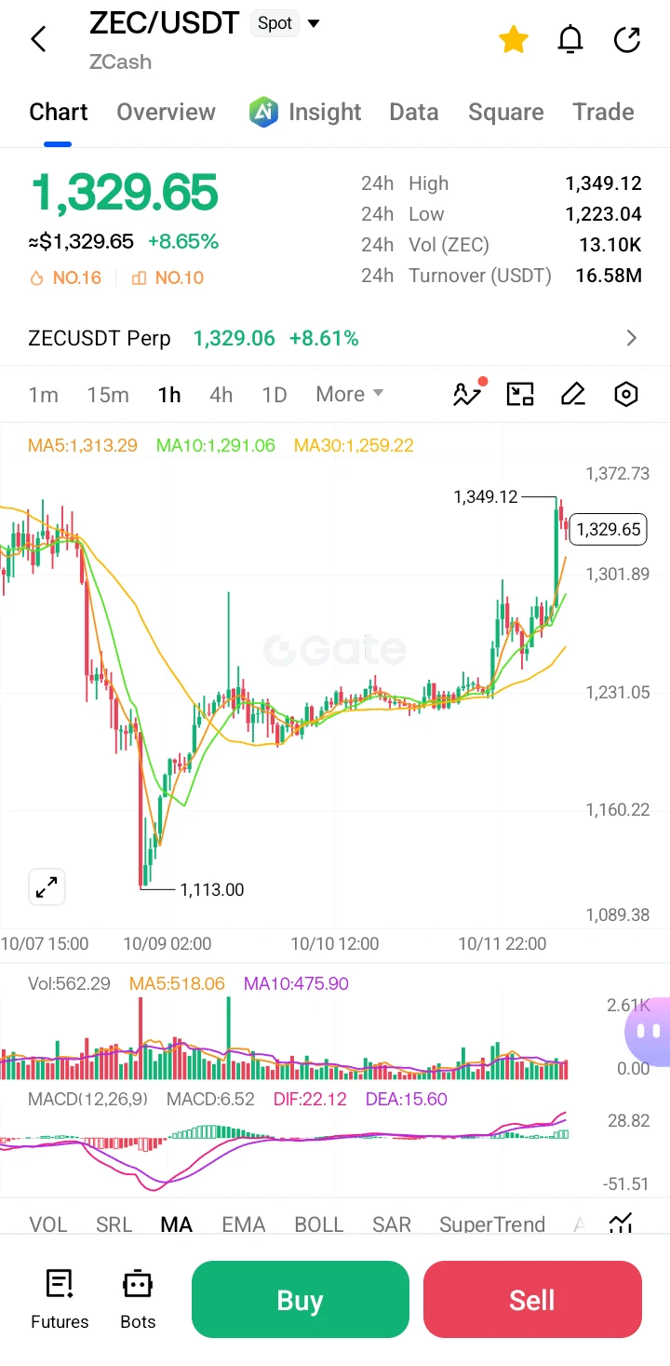Switch to the Overview tab

[166, 113]
